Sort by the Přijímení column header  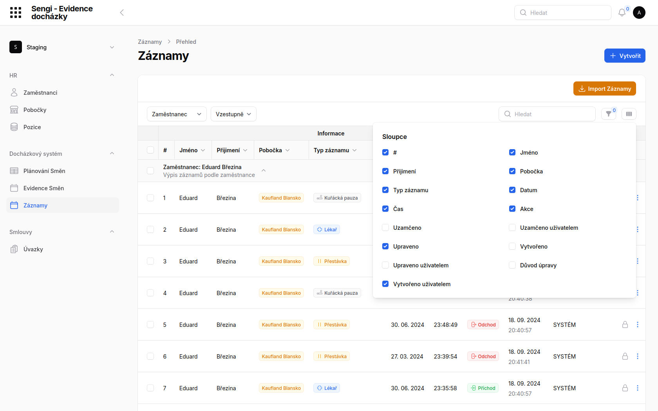(x=232, y=150)
